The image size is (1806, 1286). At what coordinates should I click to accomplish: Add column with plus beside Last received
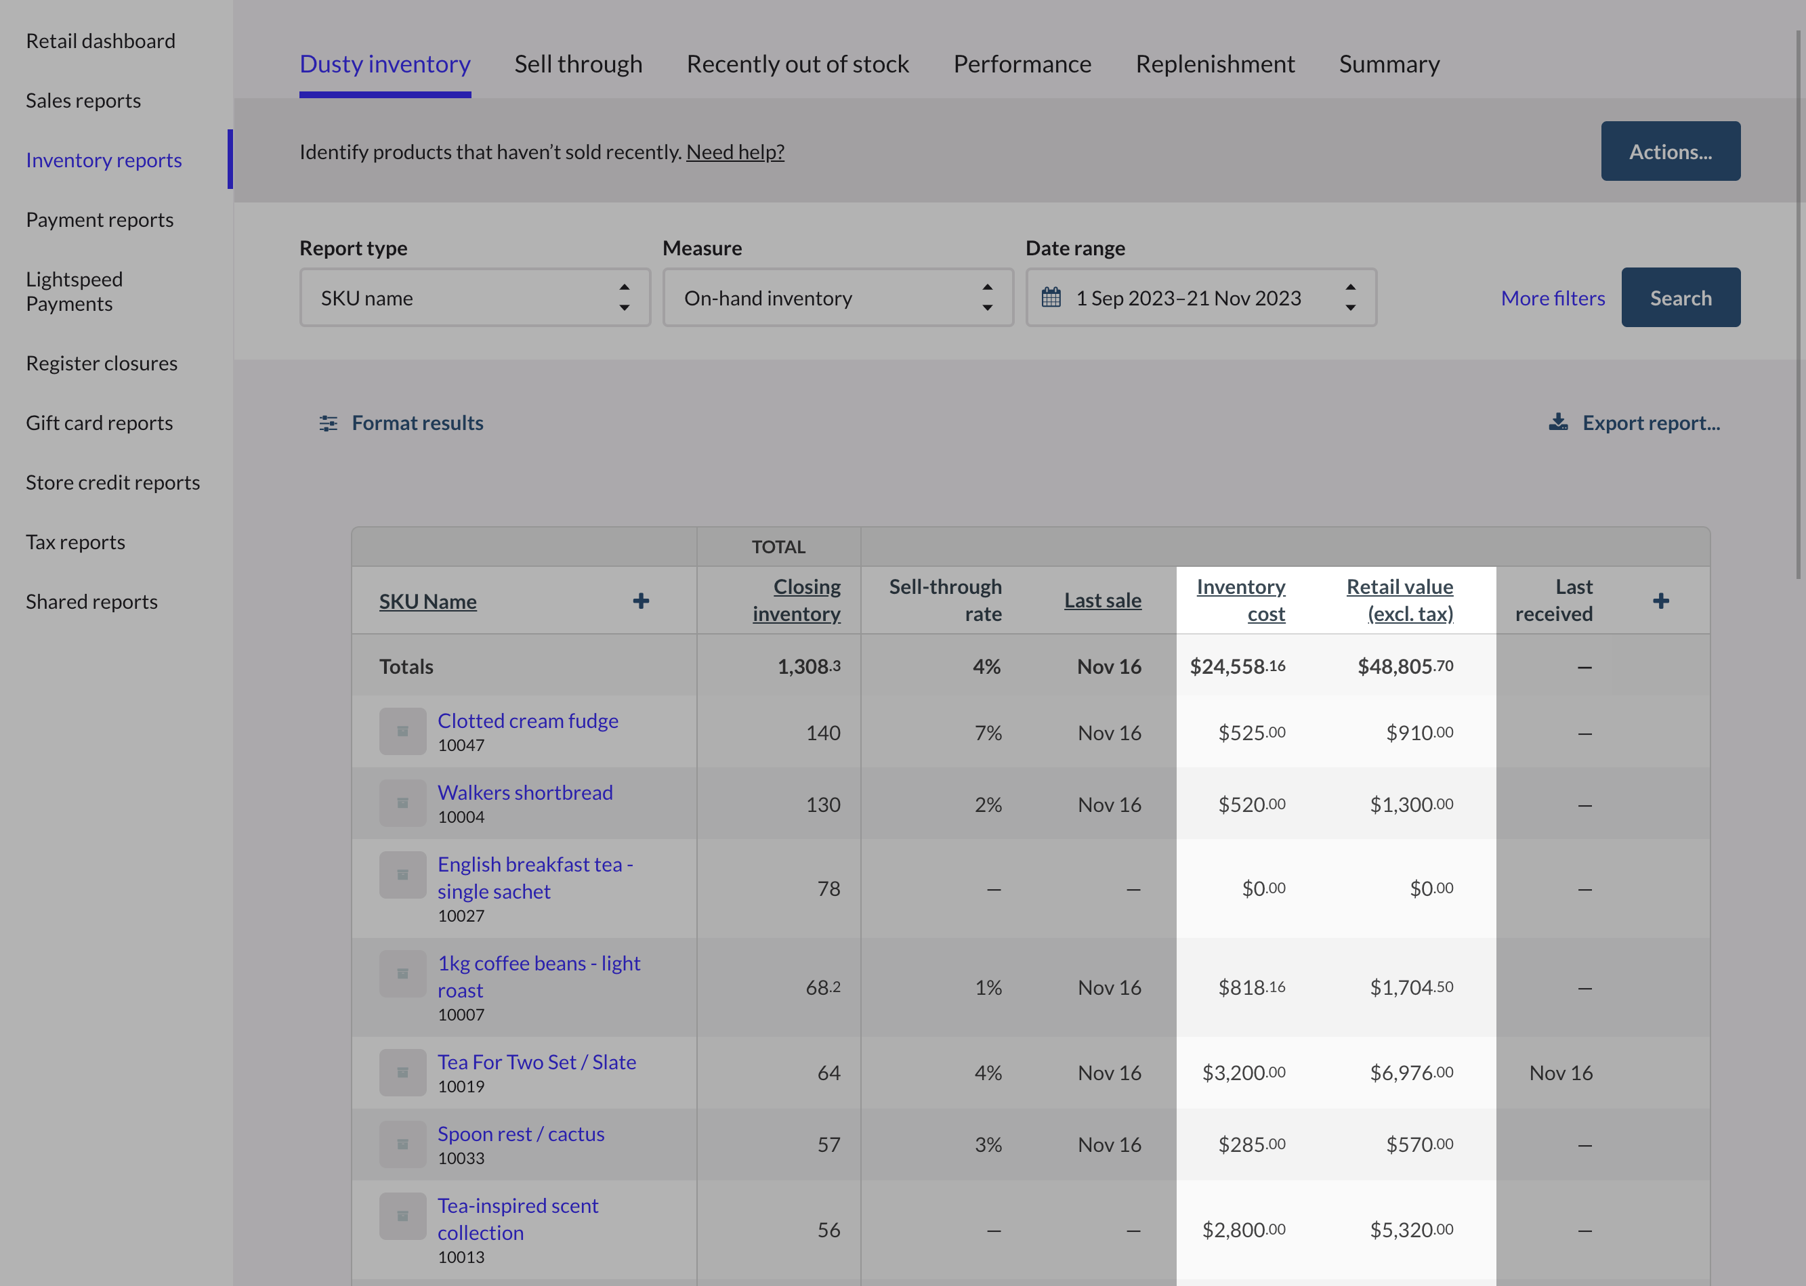1661,601
